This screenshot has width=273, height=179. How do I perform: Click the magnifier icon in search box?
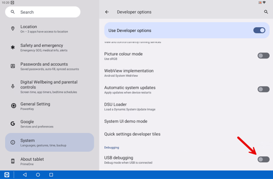coord(13,12)
